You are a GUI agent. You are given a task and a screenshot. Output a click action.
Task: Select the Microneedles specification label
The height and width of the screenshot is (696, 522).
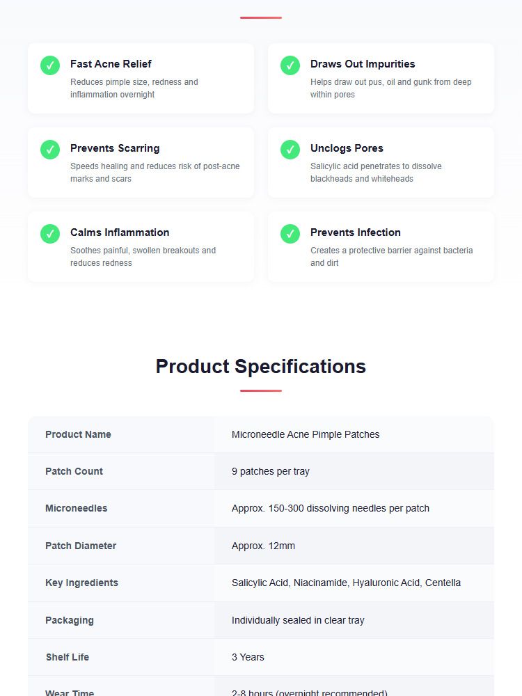pyautogui.click(x=77, y=508)
